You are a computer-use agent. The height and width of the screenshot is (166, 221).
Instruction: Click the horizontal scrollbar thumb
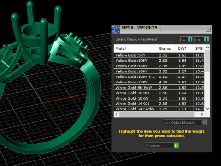[157, 114]
